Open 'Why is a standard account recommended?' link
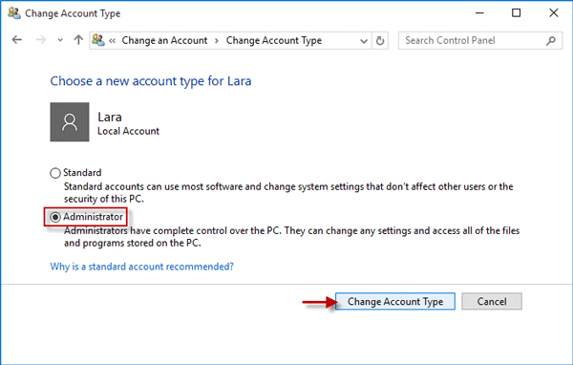 point(141,267)
